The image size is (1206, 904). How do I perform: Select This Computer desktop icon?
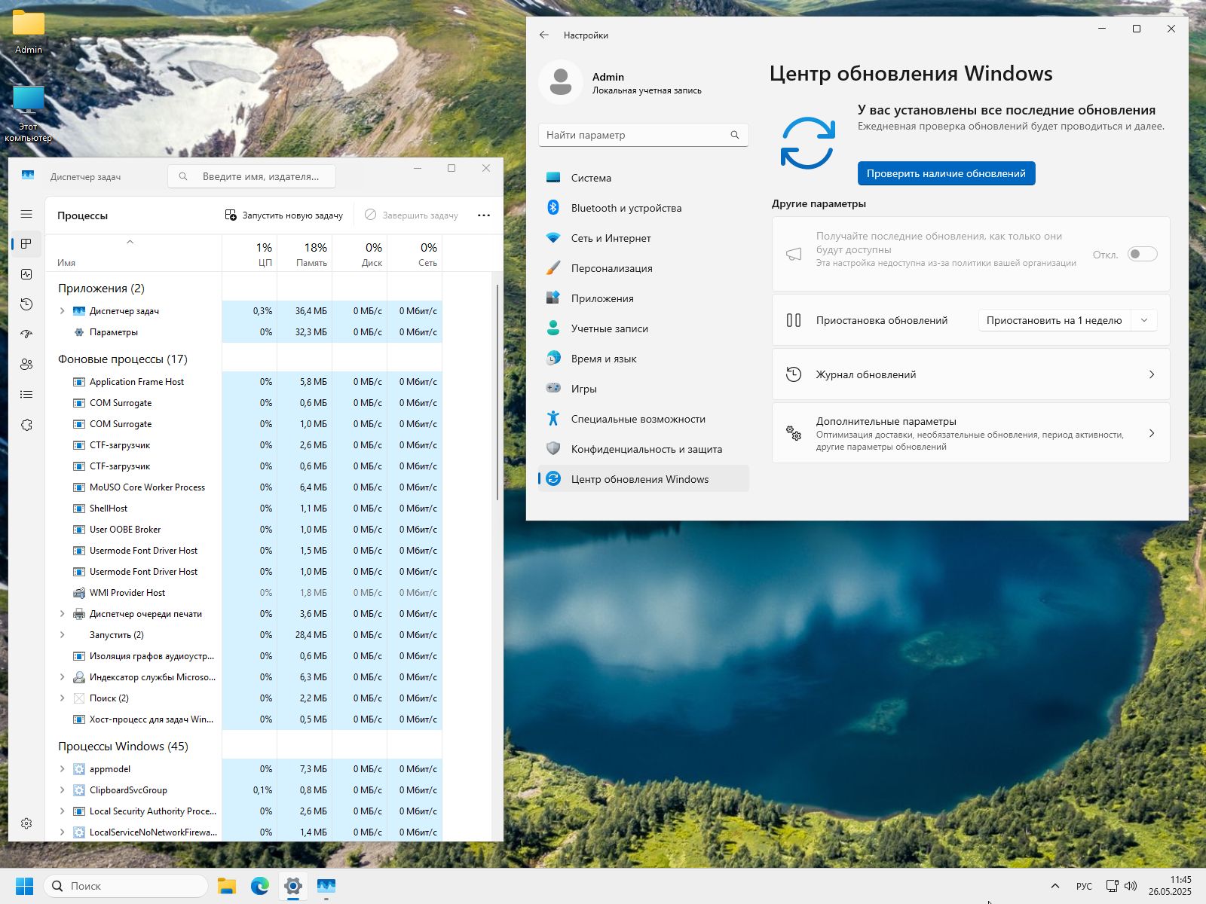point(29,113)
